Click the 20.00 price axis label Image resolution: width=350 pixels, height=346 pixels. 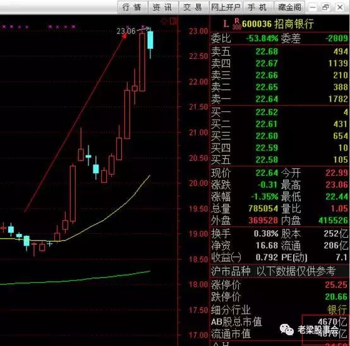pyautogui.click(x=198, y=183)
